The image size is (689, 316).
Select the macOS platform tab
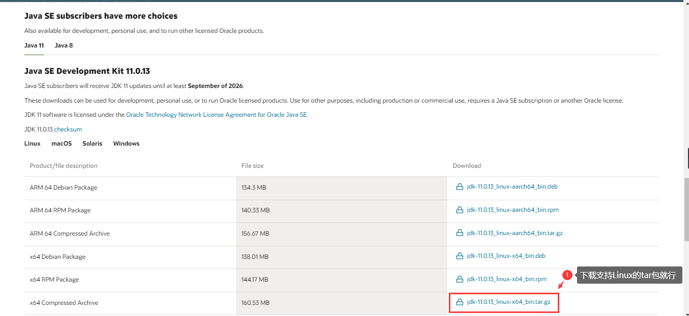tap(61, 143)
